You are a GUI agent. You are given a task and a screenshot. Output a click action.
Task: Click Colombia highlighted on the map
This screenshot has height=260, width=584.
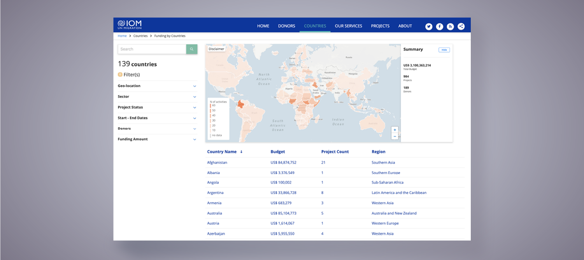tap(240, 104)
